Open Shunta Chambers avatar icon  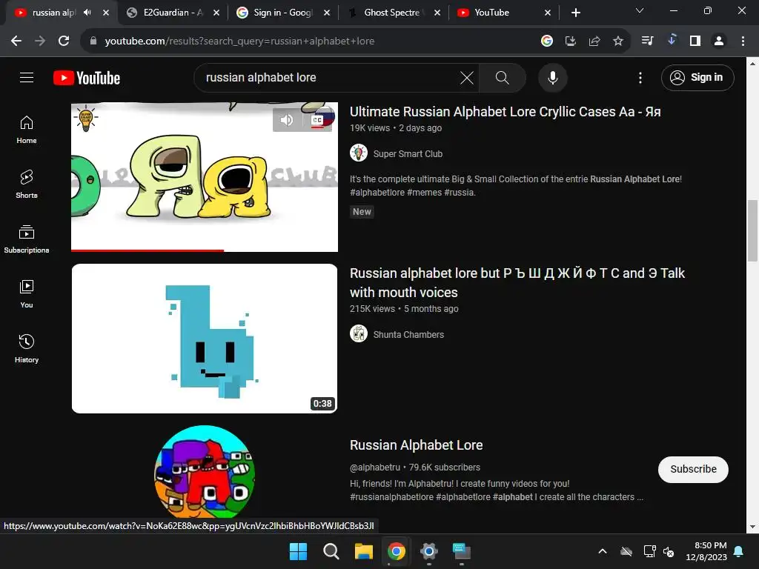[x=359, y=334]
